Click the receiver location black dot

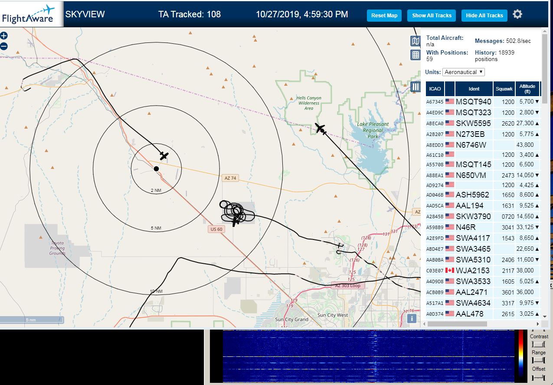[x=156, y=168]
